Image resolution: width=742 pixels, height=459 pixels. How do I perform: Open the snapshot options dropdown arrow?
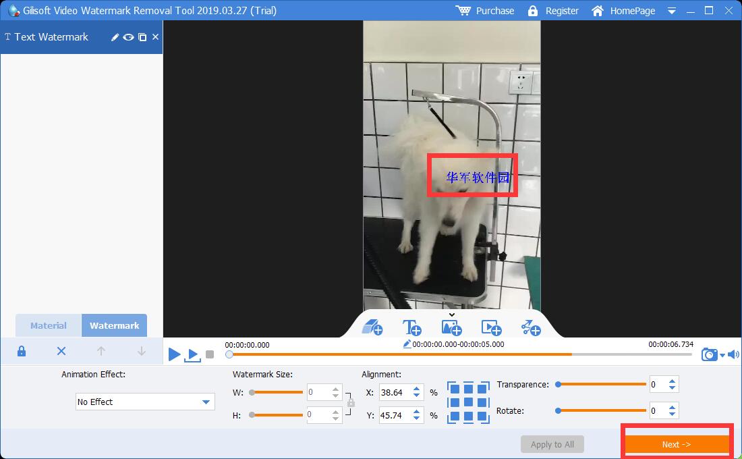click(x=722, y=355)
